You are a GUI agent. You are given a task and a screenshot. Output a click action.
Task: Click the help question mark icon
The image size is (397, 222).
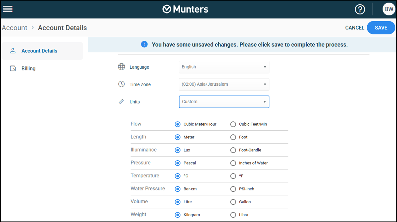pos(360,9)
